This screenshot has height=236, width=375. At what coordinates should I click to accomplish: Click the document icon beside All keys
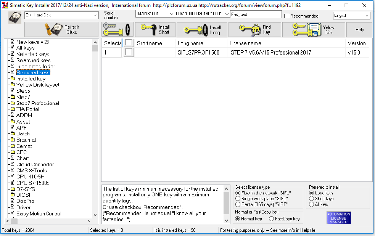pos(13,48)
